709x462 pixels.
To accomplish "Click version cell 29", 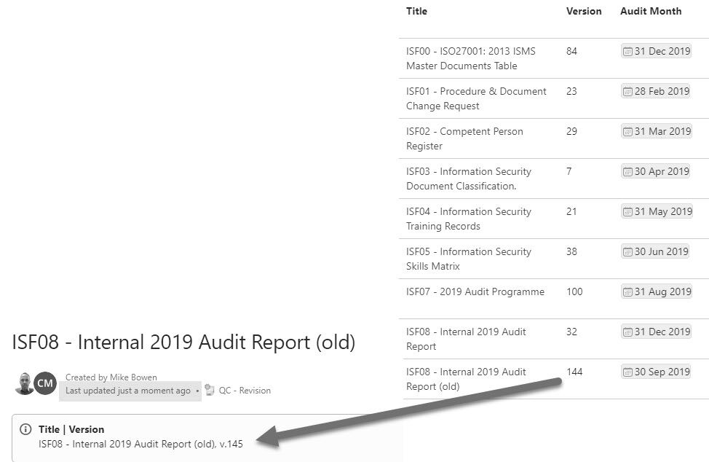I will [571, 131].
